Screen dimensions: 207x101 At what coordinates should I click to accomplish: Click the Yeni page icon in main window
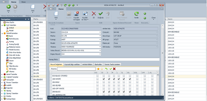coord(33,7)
